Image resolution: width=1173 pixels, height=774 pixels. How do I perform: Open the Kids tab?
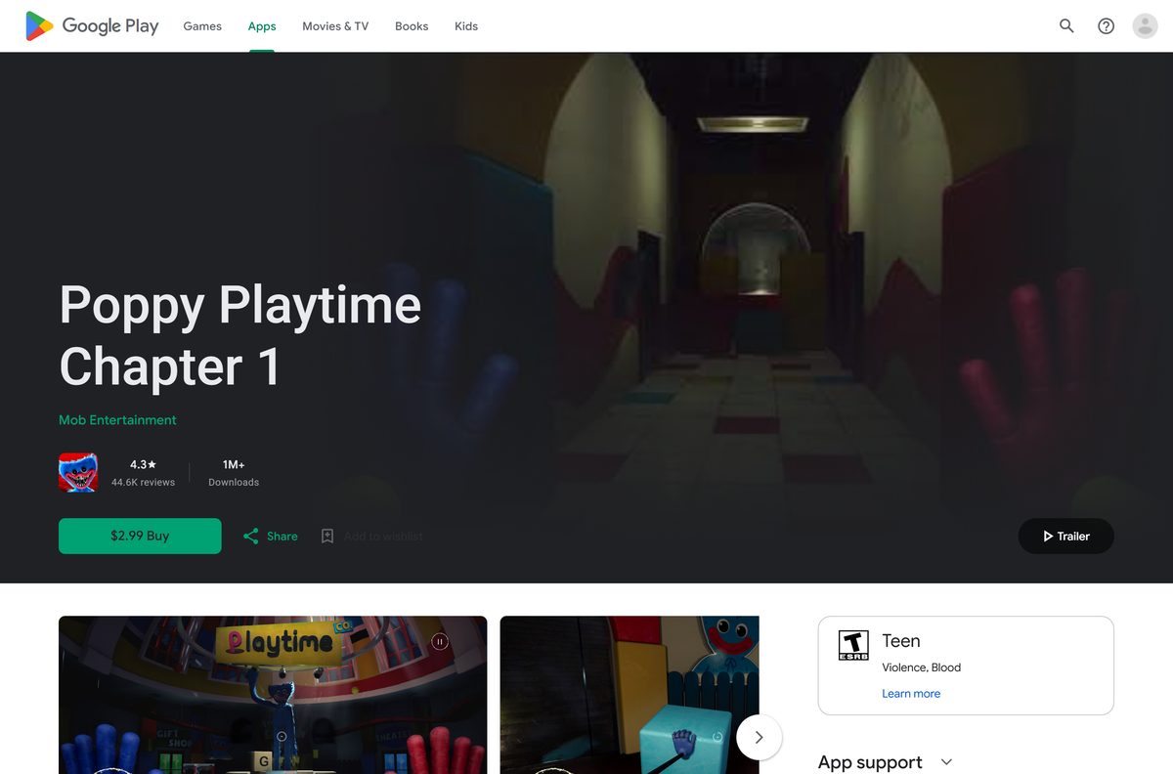click(x=466, y=26)
